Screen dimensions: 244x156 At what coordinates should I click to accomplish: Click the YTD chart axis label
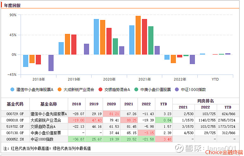click(x=215, y=79)
